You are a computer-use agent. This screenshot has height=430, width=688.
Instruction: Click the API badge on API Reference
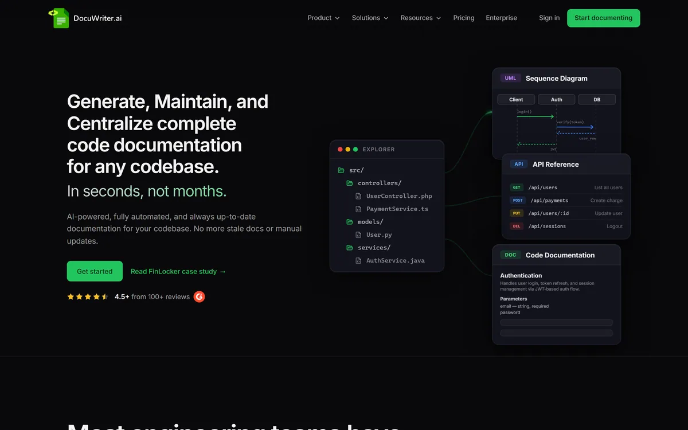click(519, 164)
